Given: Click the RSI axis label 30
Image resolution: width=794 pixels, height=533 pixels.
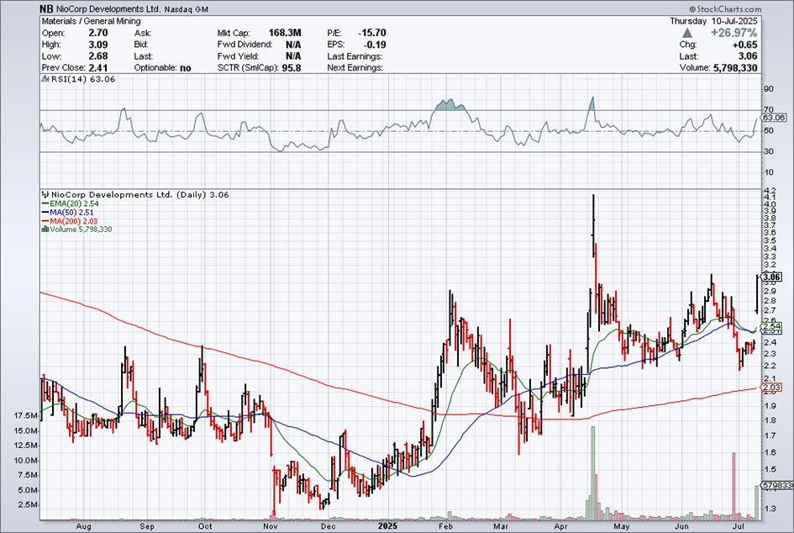Looking at the screenshot, I should (x=769, y=151).
